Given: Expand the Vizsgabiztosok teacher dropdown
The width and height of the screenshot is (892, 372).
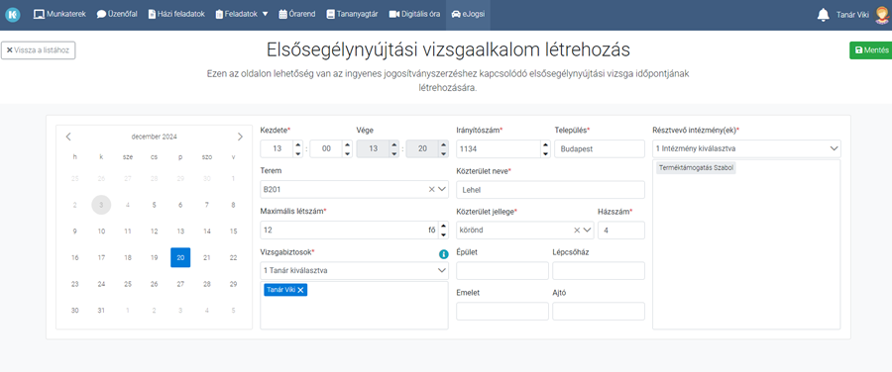Looking at the screenshot, I should 443,270.
